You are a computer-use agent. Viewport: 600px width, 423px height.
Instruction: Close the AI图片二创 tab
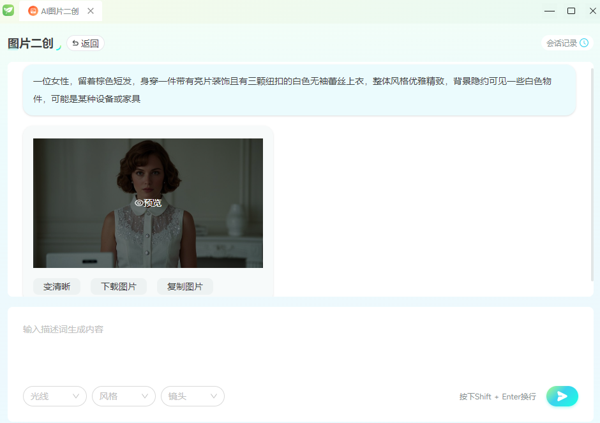[91, 11]
